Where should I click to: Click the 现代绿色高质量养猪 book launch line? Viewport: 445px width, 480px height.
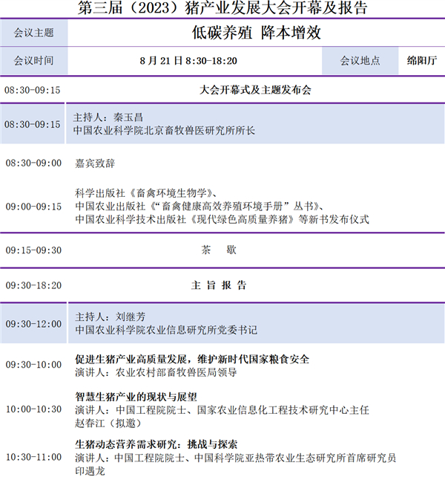[x=222, y=220]
